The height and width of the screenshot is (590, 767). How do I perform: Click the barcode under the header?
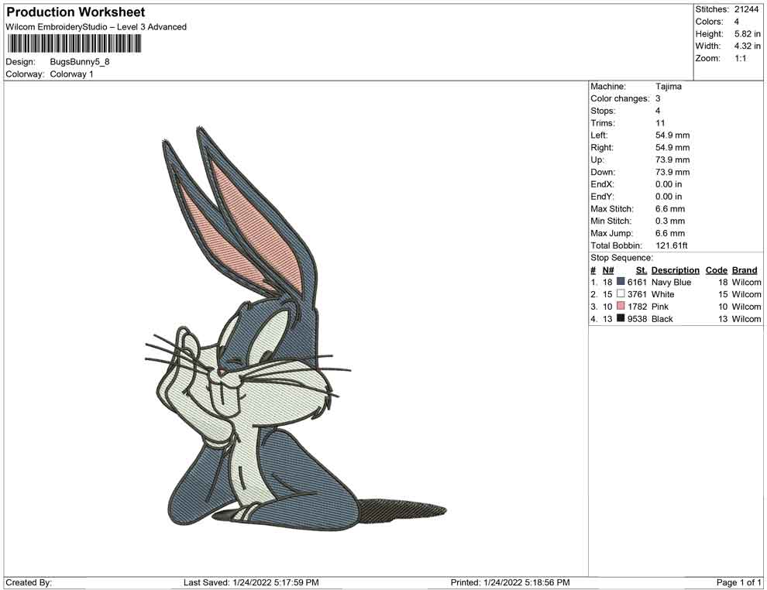tap(74, 44)
